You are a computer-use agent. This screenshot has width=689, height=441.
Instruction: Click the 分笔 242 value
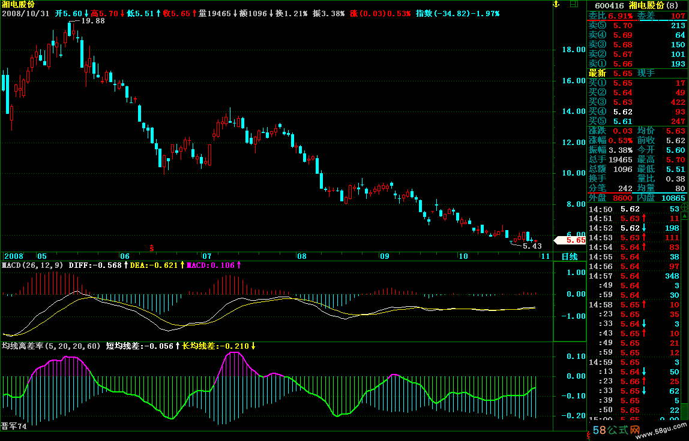625,189
